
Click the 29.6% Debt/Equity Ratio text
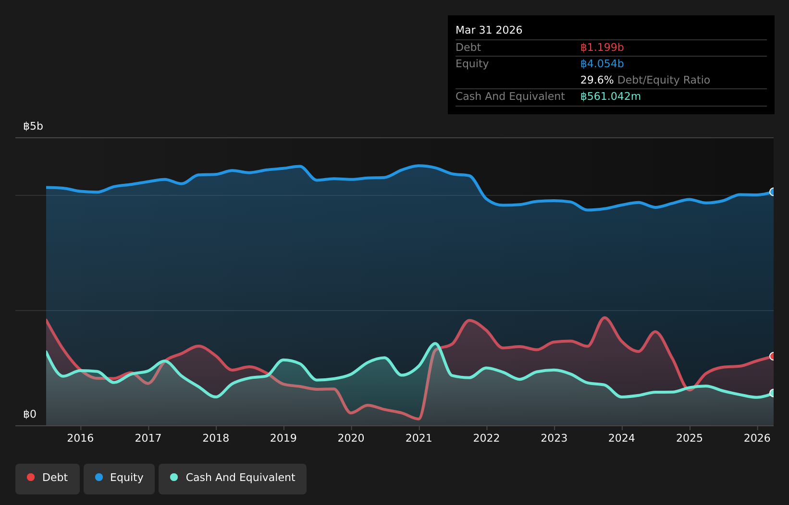tap(645, 80)
